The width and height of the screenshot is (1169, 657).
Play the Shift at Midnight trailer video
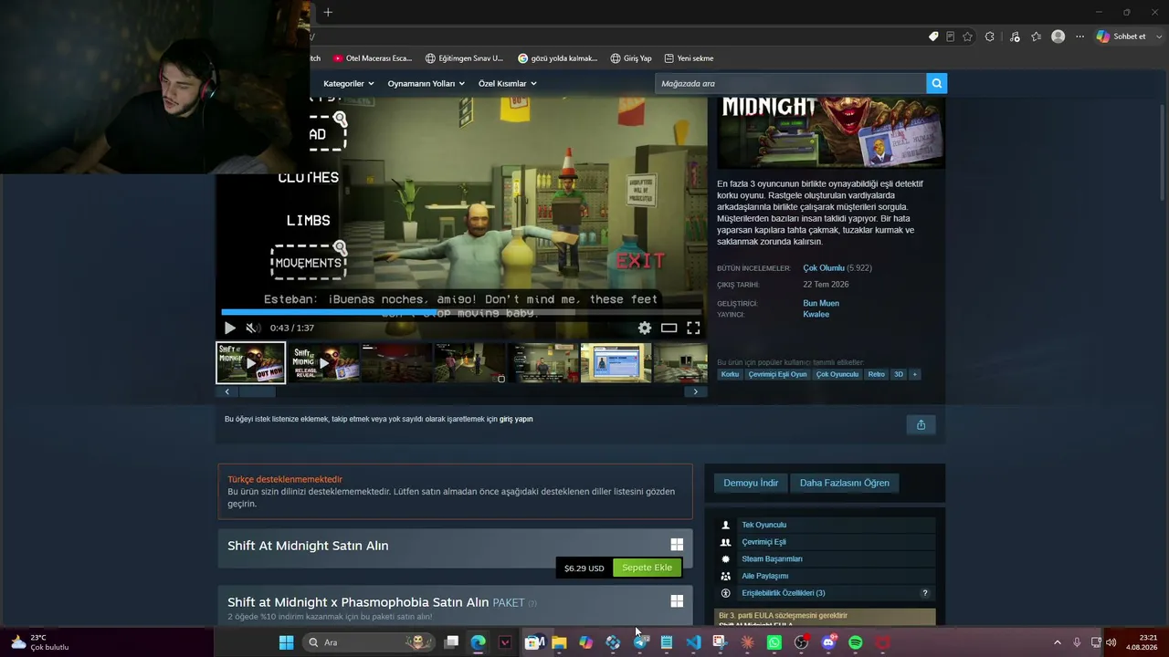coord(230,328)
